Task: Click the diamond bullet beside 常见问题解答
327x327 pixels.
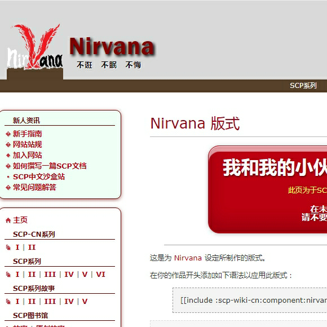Action: [x=8, y=188]
